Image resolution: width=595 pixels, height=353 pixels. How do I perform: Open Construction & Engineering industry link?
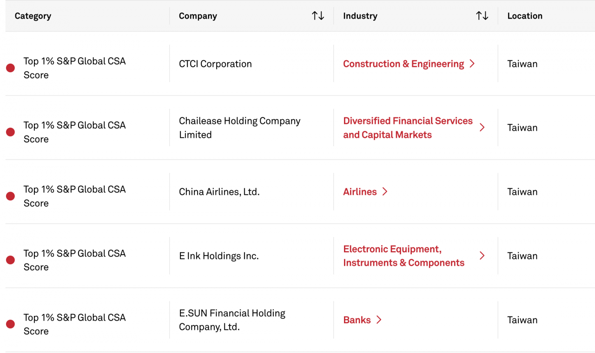pyautogui.click(x=403, y=64)
